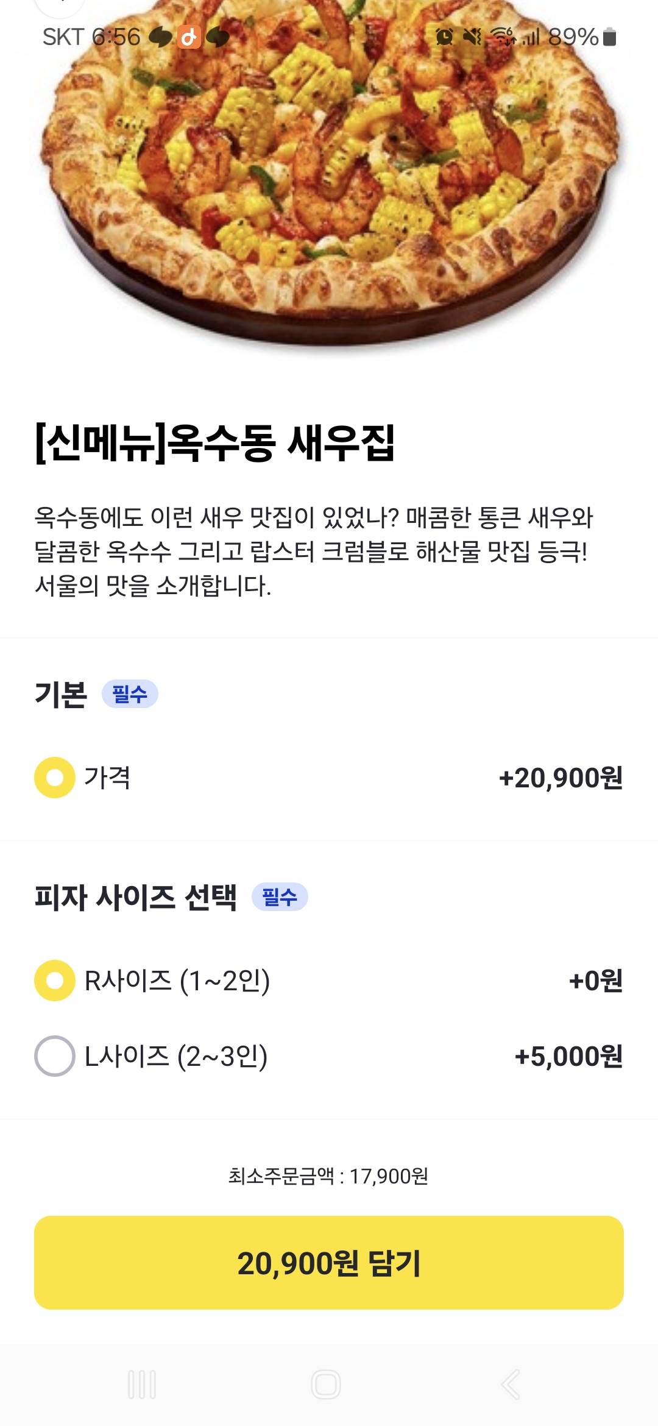Tap the 20,900원 담기 button
Image resolution: width=658 pixels, height=1426 pixels.
click(x=329, y=1263)
